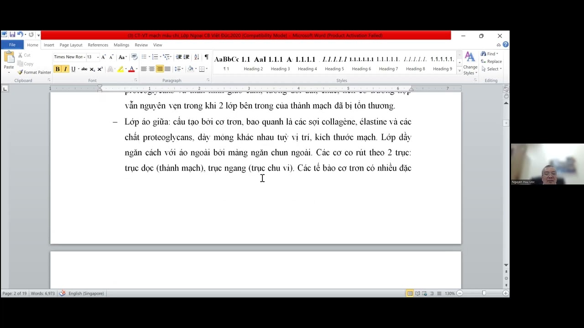Switch to the Page Layout tab
The image size is (584, 328).
(71, 45)
